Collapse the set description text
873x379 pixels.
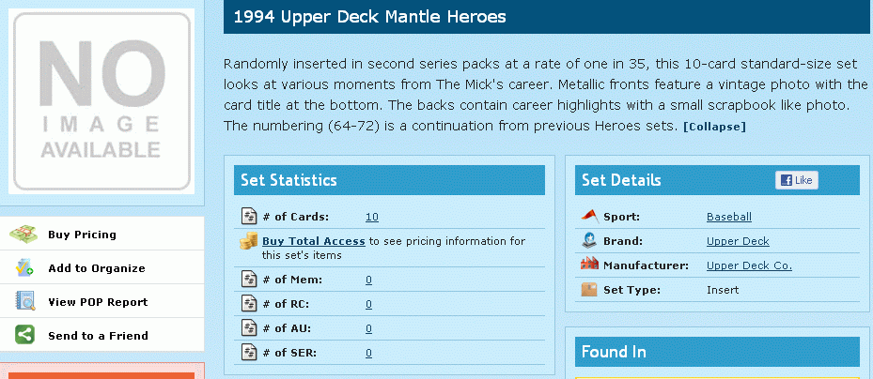click(714, 127)
